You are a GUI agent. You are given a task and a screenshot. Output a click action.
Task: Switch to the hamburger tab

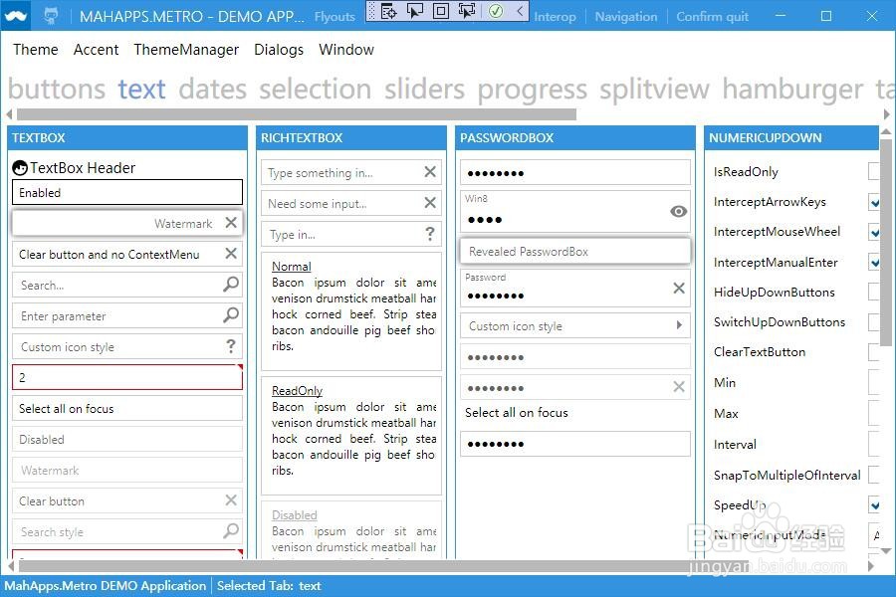click(793, 90)
